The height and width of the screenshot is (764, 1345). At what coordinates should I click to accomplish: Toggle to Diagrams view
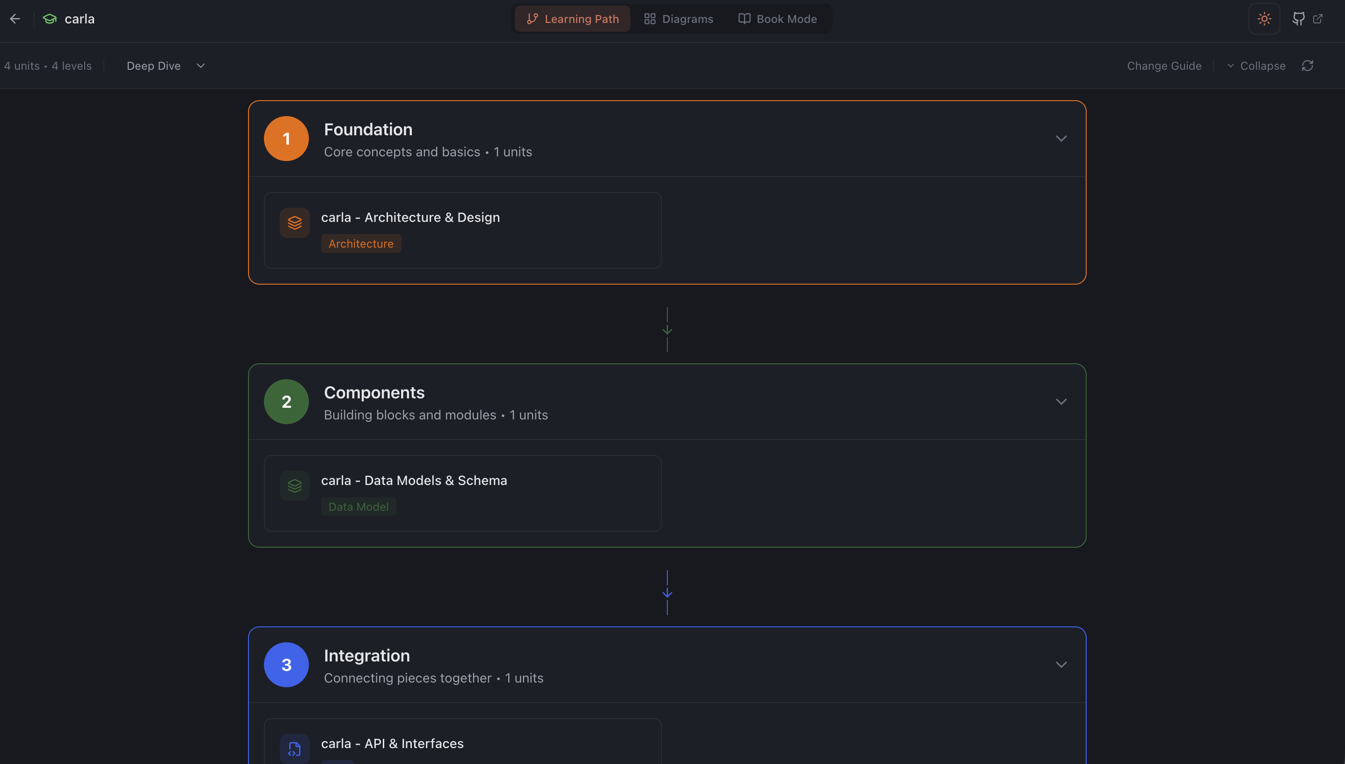(679, 18)
